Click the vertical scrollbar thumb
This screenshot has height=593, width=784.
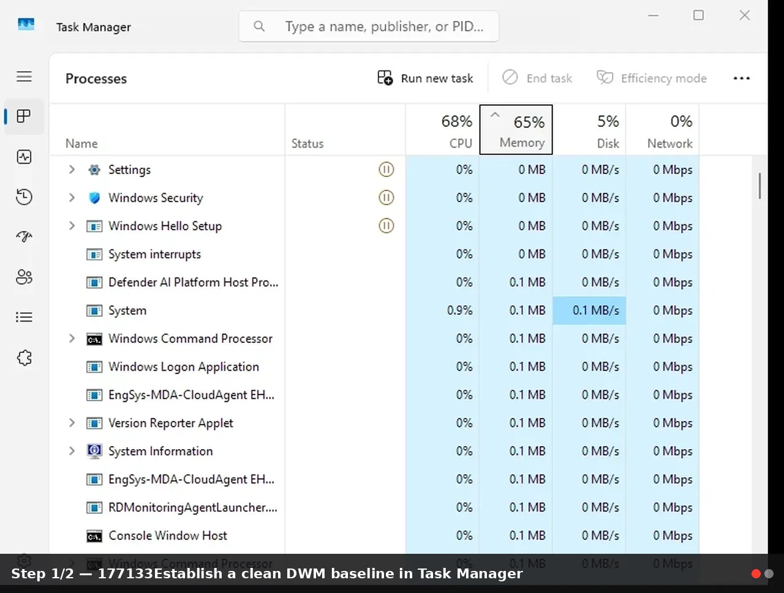click(760, 186)
